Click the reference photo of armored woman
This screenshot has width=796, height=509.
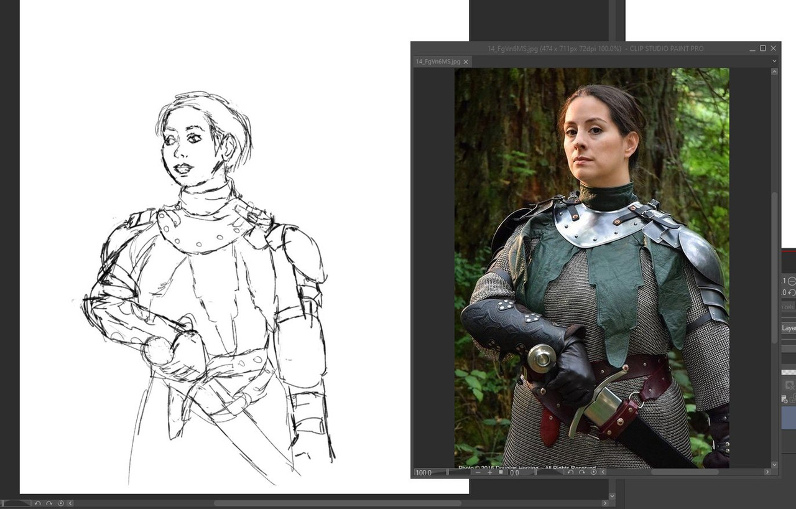pyautogui.click(x=591, y=268)
